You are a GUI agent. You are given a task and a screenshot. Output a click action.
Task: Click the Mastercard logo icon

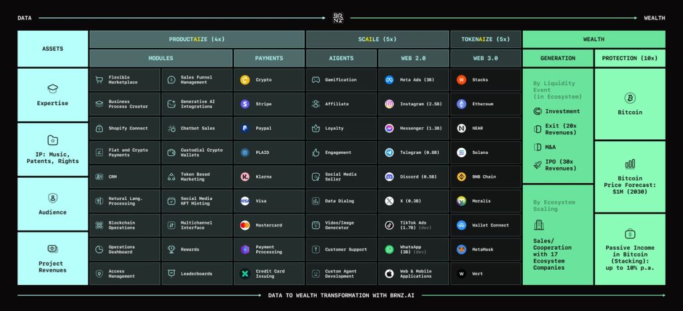(245, 225)
